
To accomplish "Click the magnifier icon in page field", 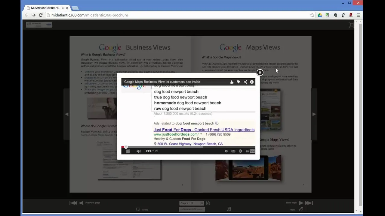I will point(202,203).
